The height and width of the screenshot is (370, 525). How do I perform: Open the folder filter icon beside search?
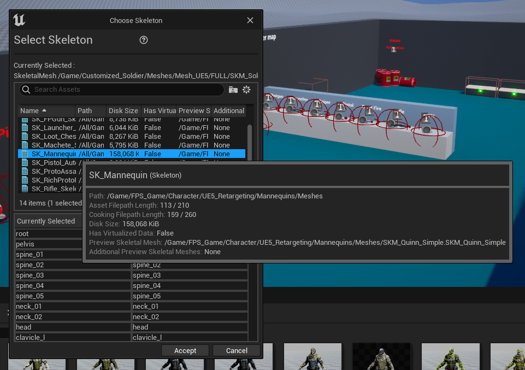pyautogui.click(x=233, y=90)
